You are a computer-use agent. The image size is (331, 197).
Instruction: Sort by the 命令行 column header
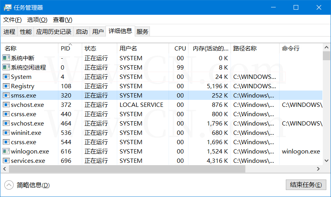pos(301,48)
